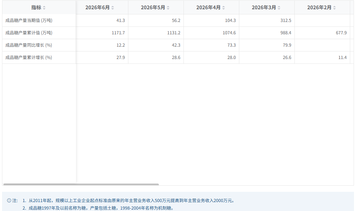
Task: Click sort arrows beside 2026年3月
Action: tap(279, 8)
